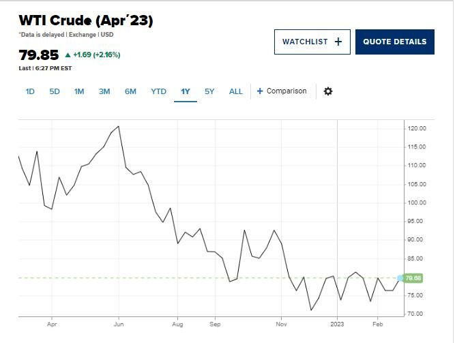The image size is (455, 343).
Task: Add a Comparison symbol to chart
Action: coord(282,91)
